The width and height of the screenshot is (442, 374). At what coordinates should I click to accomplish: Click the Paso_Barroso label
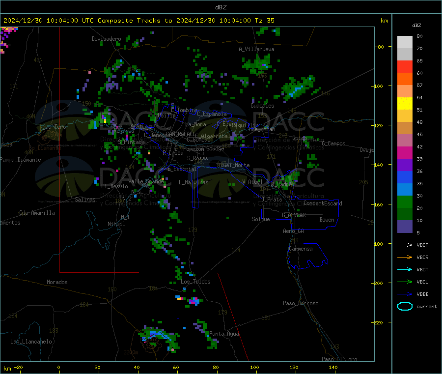(x=301, y=304)
